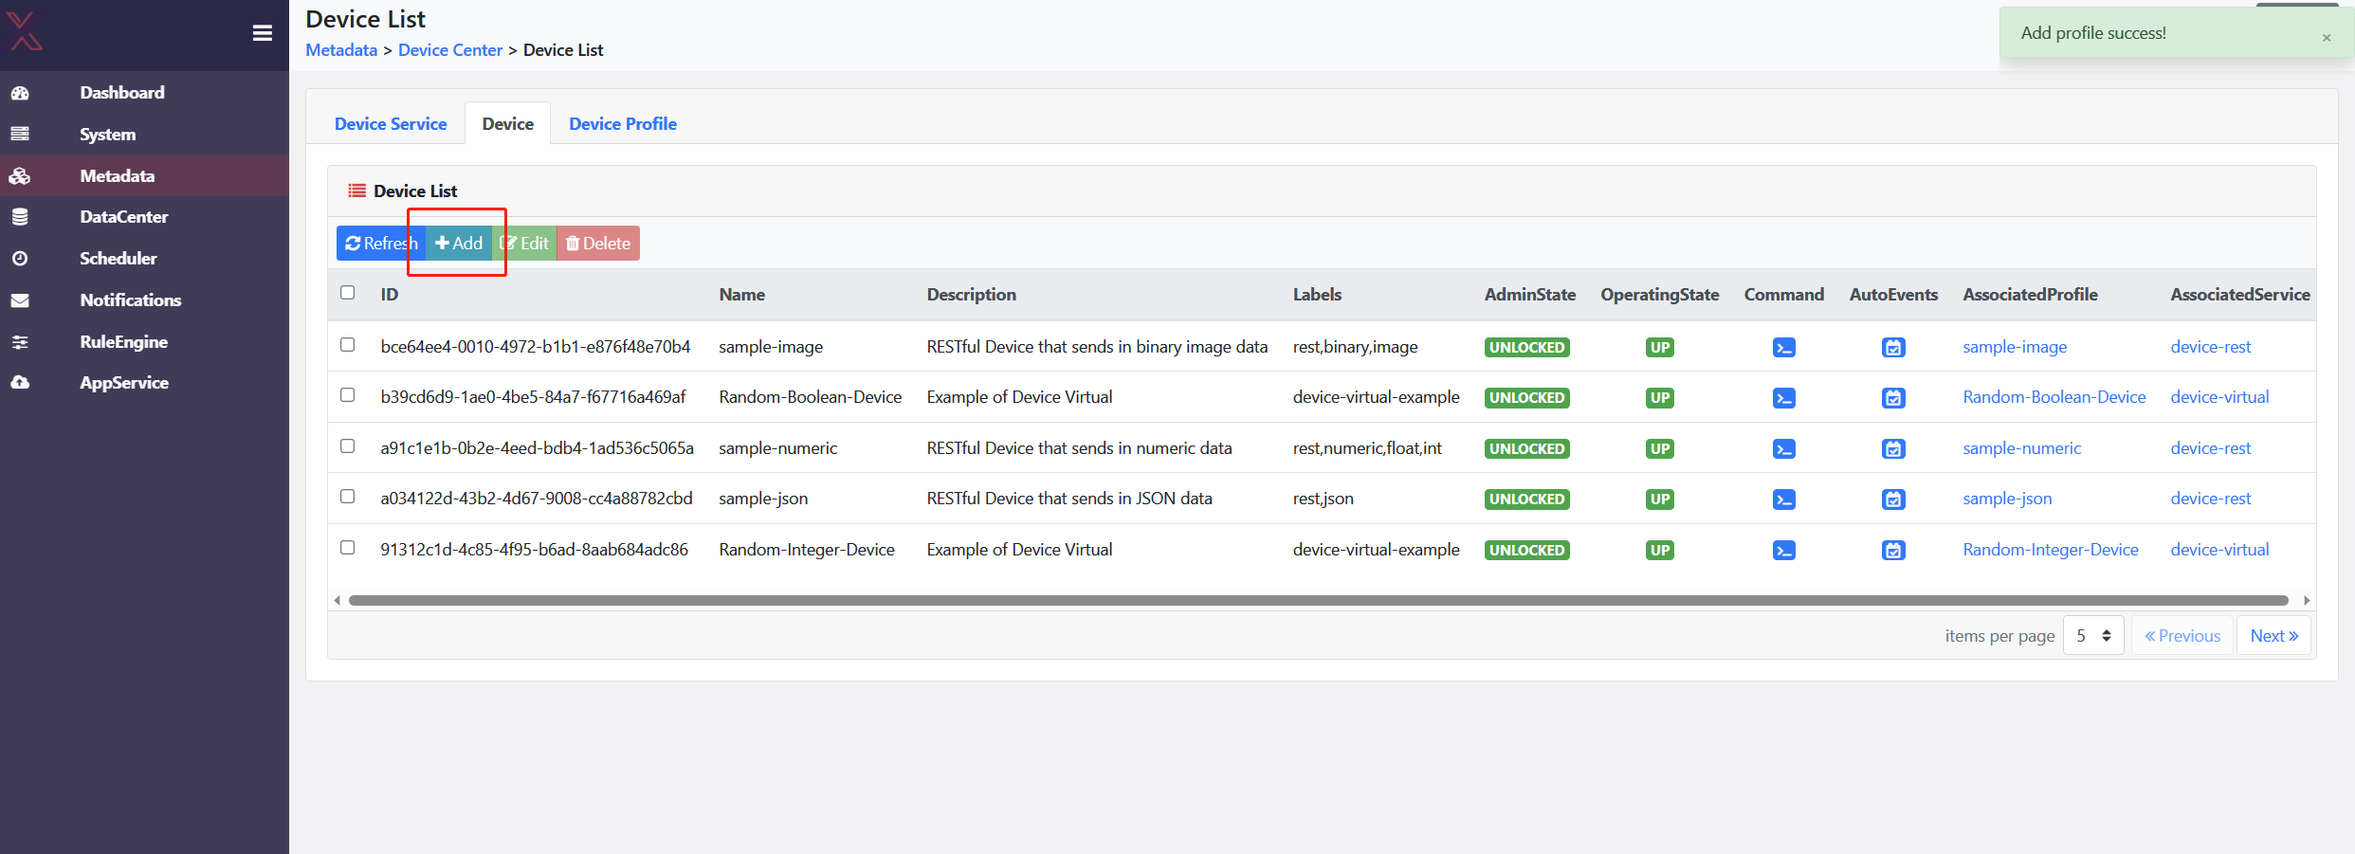Collapse the sidebar using the hamburger icon
The width and height of the screenshot is (2355, 854).
point(262,31)
